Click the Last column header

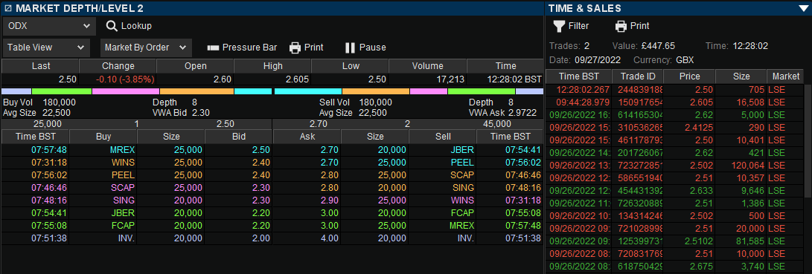(x=40, y=66)
